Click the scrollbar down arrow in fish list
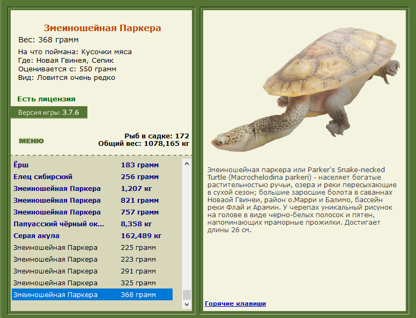 pos(187,304)
